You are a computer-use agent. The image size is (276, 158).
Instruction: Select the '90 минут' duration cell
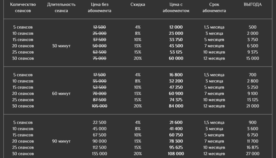[x=61, y=141]
